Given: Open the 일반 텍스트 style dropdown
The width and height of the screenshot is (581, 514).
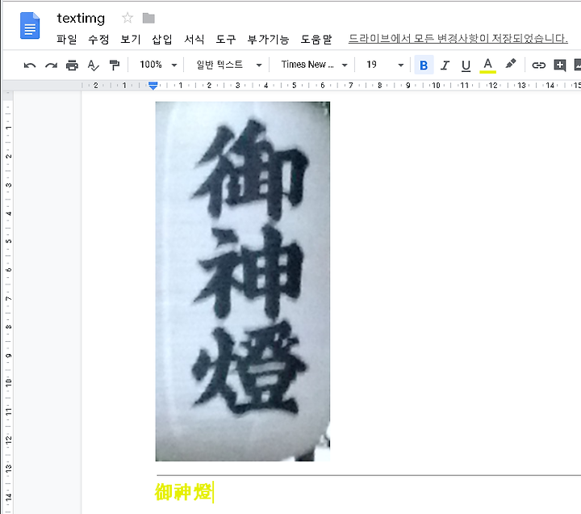Looking at the screenshot, I should coord(228,65).
